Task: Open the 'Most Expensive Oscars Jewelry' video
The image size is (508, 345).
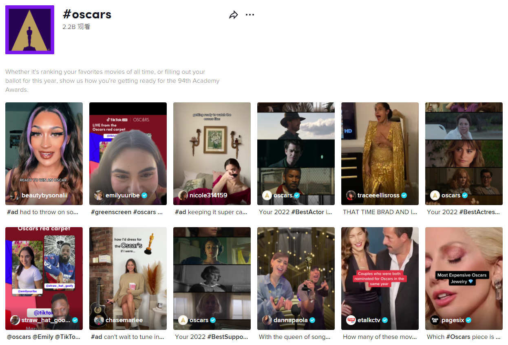Action: [464, 279]
